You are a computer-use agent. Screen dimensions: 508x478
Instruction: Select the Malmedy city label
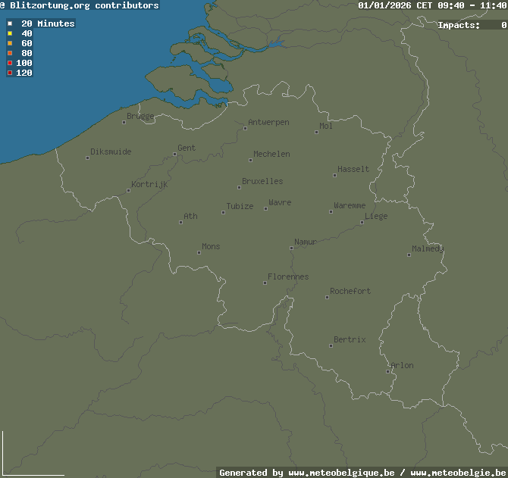[x=428, y=249]
